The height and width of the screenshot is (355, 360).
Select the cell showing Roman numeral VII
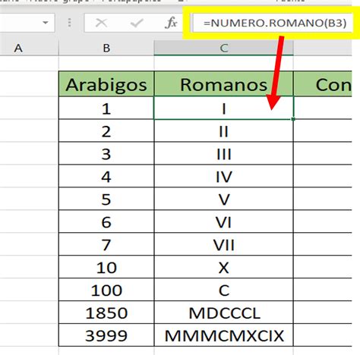[224, 244]
